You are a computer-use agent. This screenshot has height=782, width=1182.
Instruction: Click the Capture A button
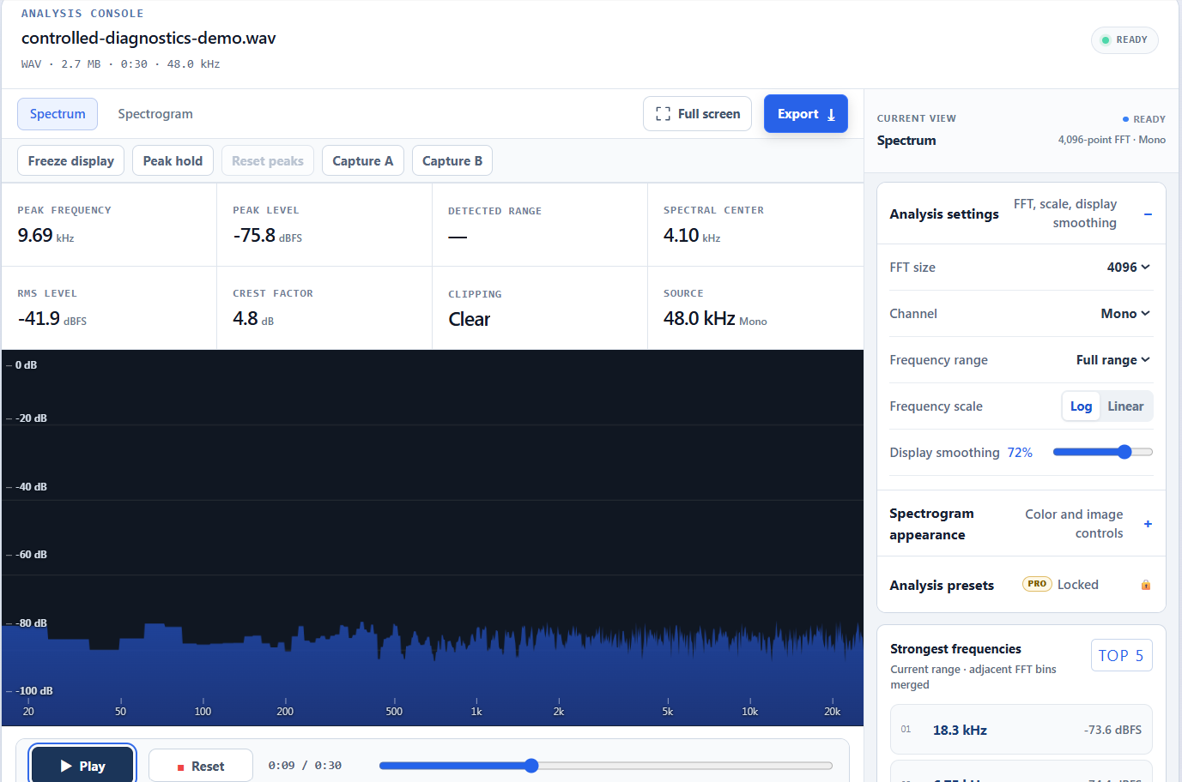click(362, 161)
